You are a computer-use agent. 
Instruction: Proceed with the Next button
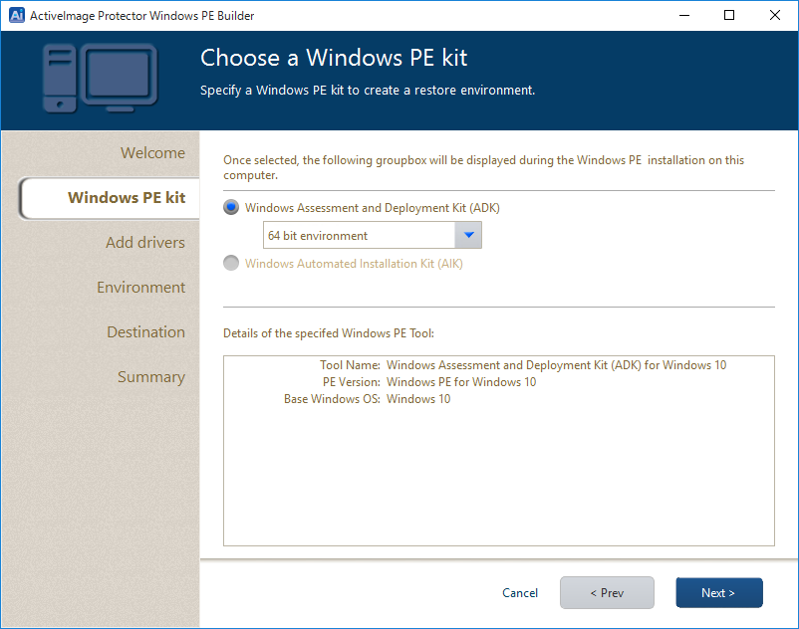(718, 593)
